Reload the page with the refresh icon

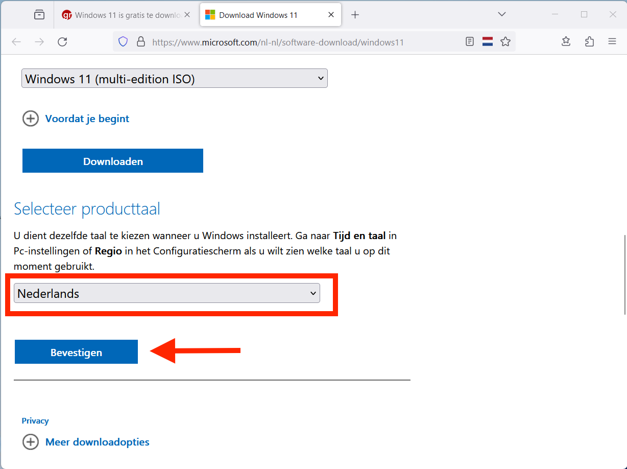pos(62,42)
